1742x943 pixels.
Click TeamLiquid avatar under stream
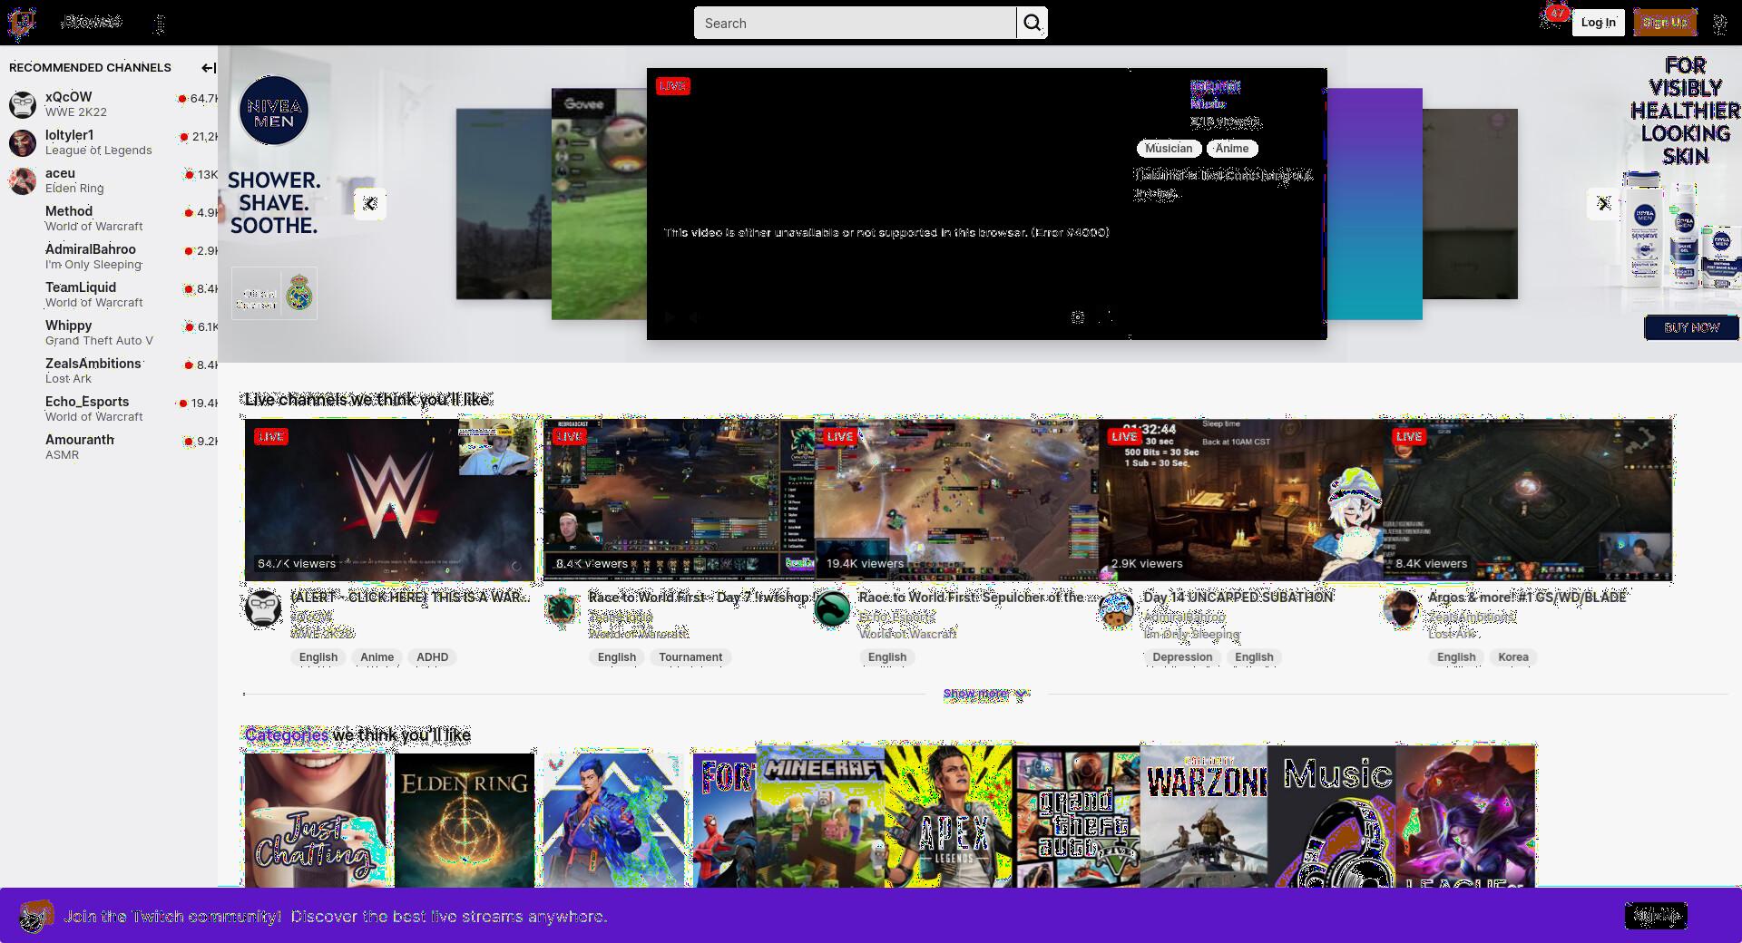click(562, 608)
